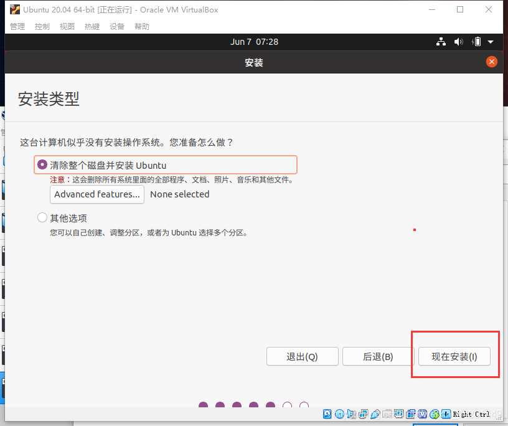Click the 退出(Q) button
The height and width of the screenshot is (426, 508).
click(303, 357)
